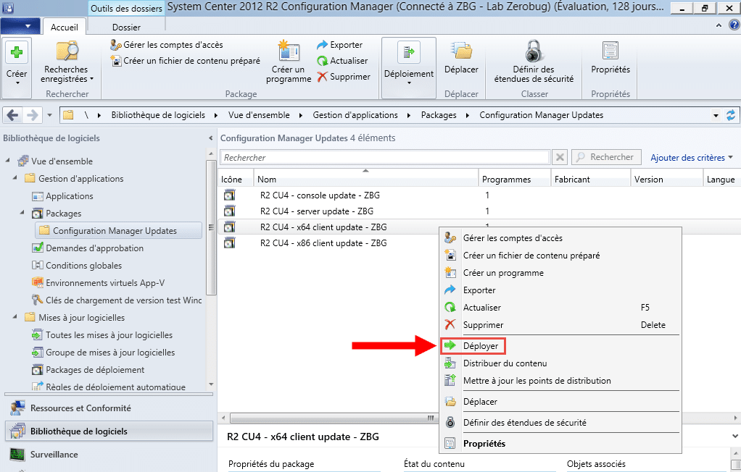This screenshot has width=741, height=472.
Task: Open Propriétés from the ribbon
Action: (x=610, y=53)
